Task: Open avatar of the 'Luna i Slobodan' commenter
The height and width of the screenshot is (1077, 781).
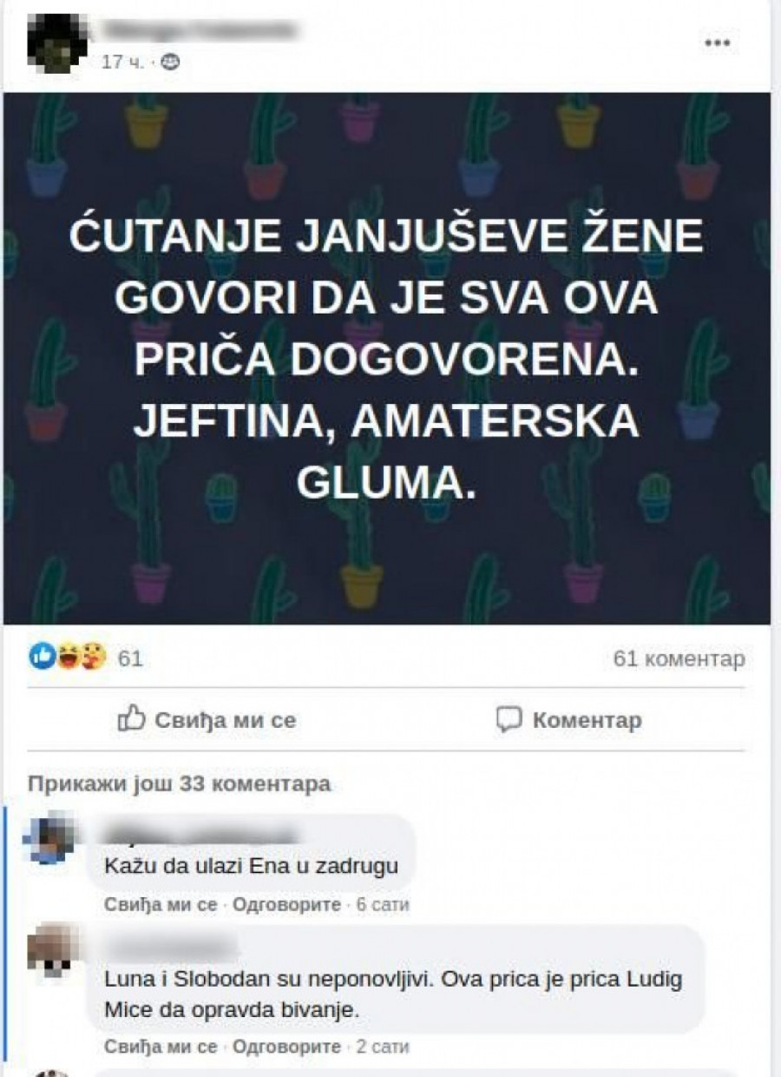Action: (50, 950)
